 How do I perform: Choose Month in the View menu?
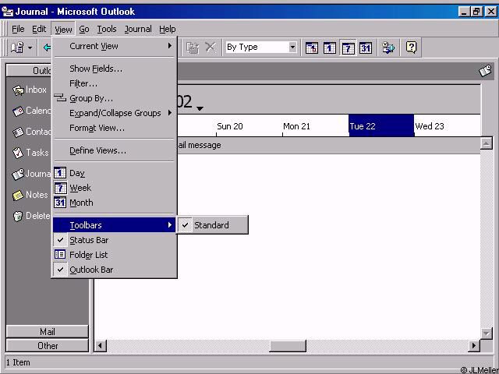(115, 203)
